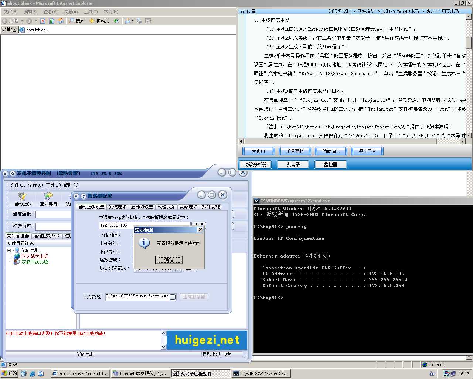
Task: Click 灰鸽子 button in lab panel
Action: (293, 164)
